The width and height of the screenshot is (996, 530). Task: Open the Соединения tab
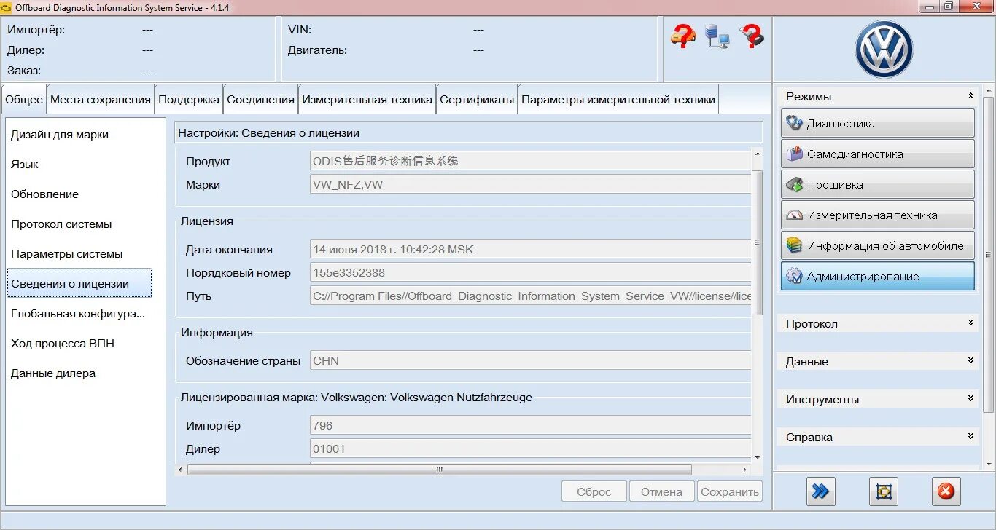click(x=260, y=98)
